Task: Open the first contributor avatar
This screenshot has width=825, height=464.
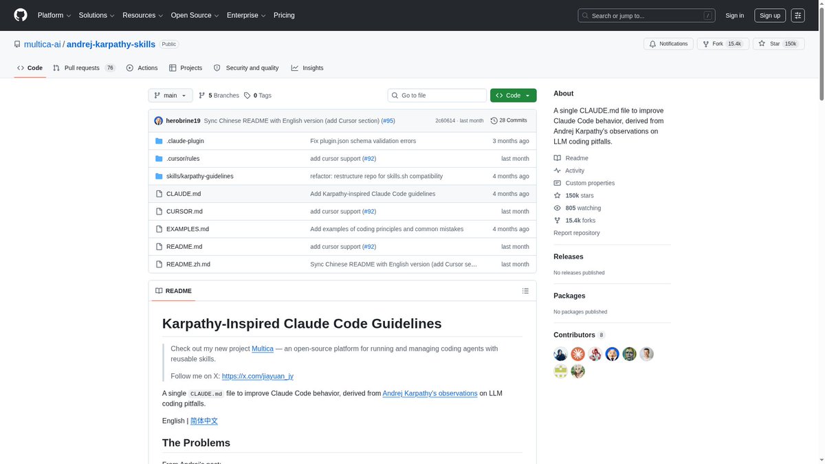Action: (x=560, y=354)
